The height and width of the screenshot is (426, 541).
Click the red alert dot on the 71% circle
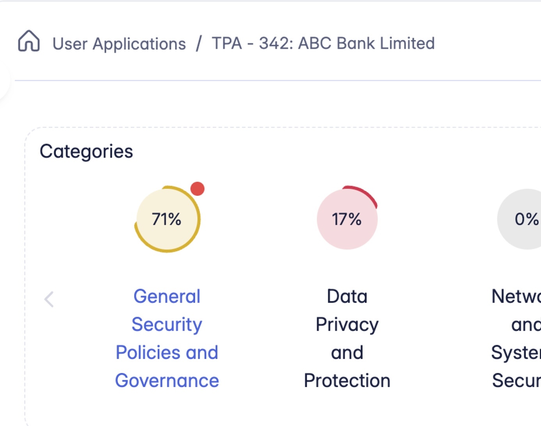[x=198, y=189]
